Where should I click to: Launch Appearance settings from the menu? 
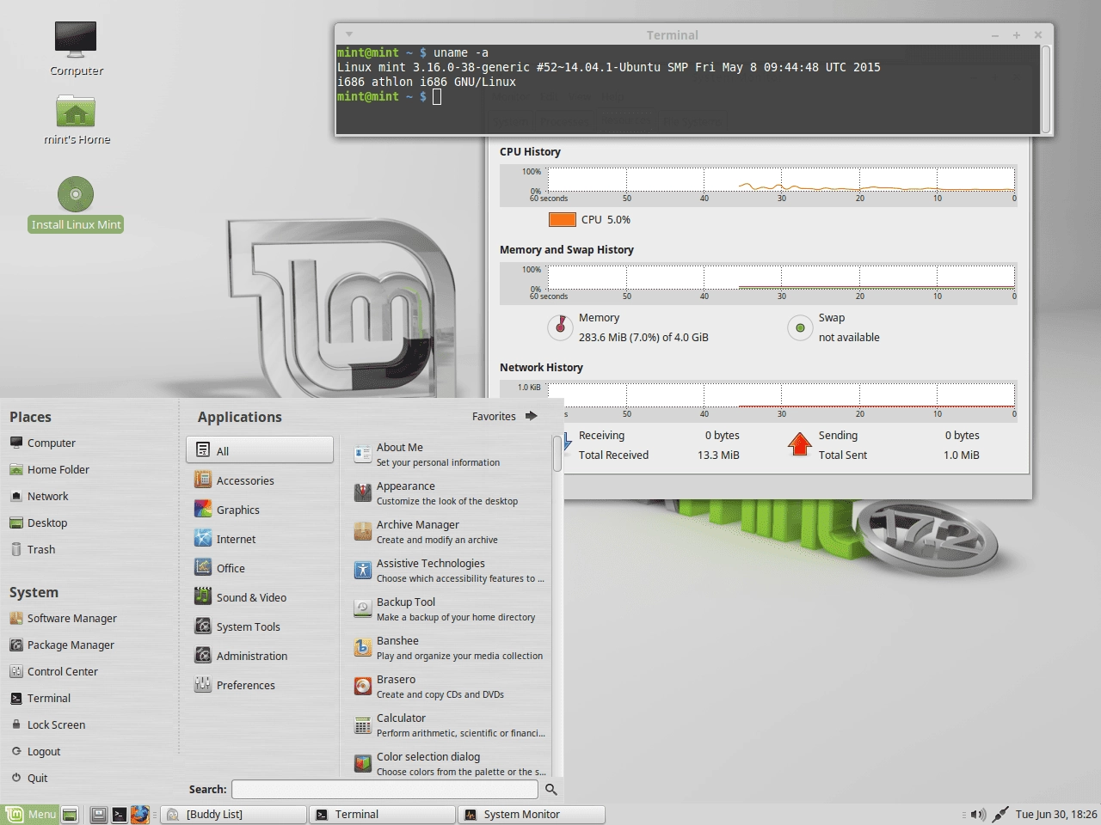click(x=451, y=492)
